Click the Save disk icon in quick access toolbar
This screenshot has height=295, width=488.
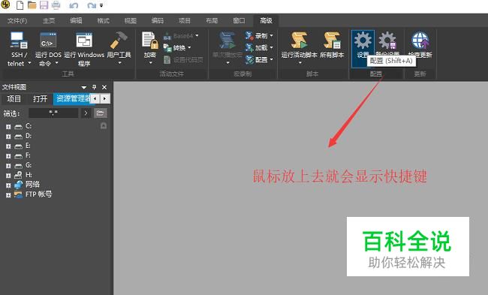pos(44,5)
